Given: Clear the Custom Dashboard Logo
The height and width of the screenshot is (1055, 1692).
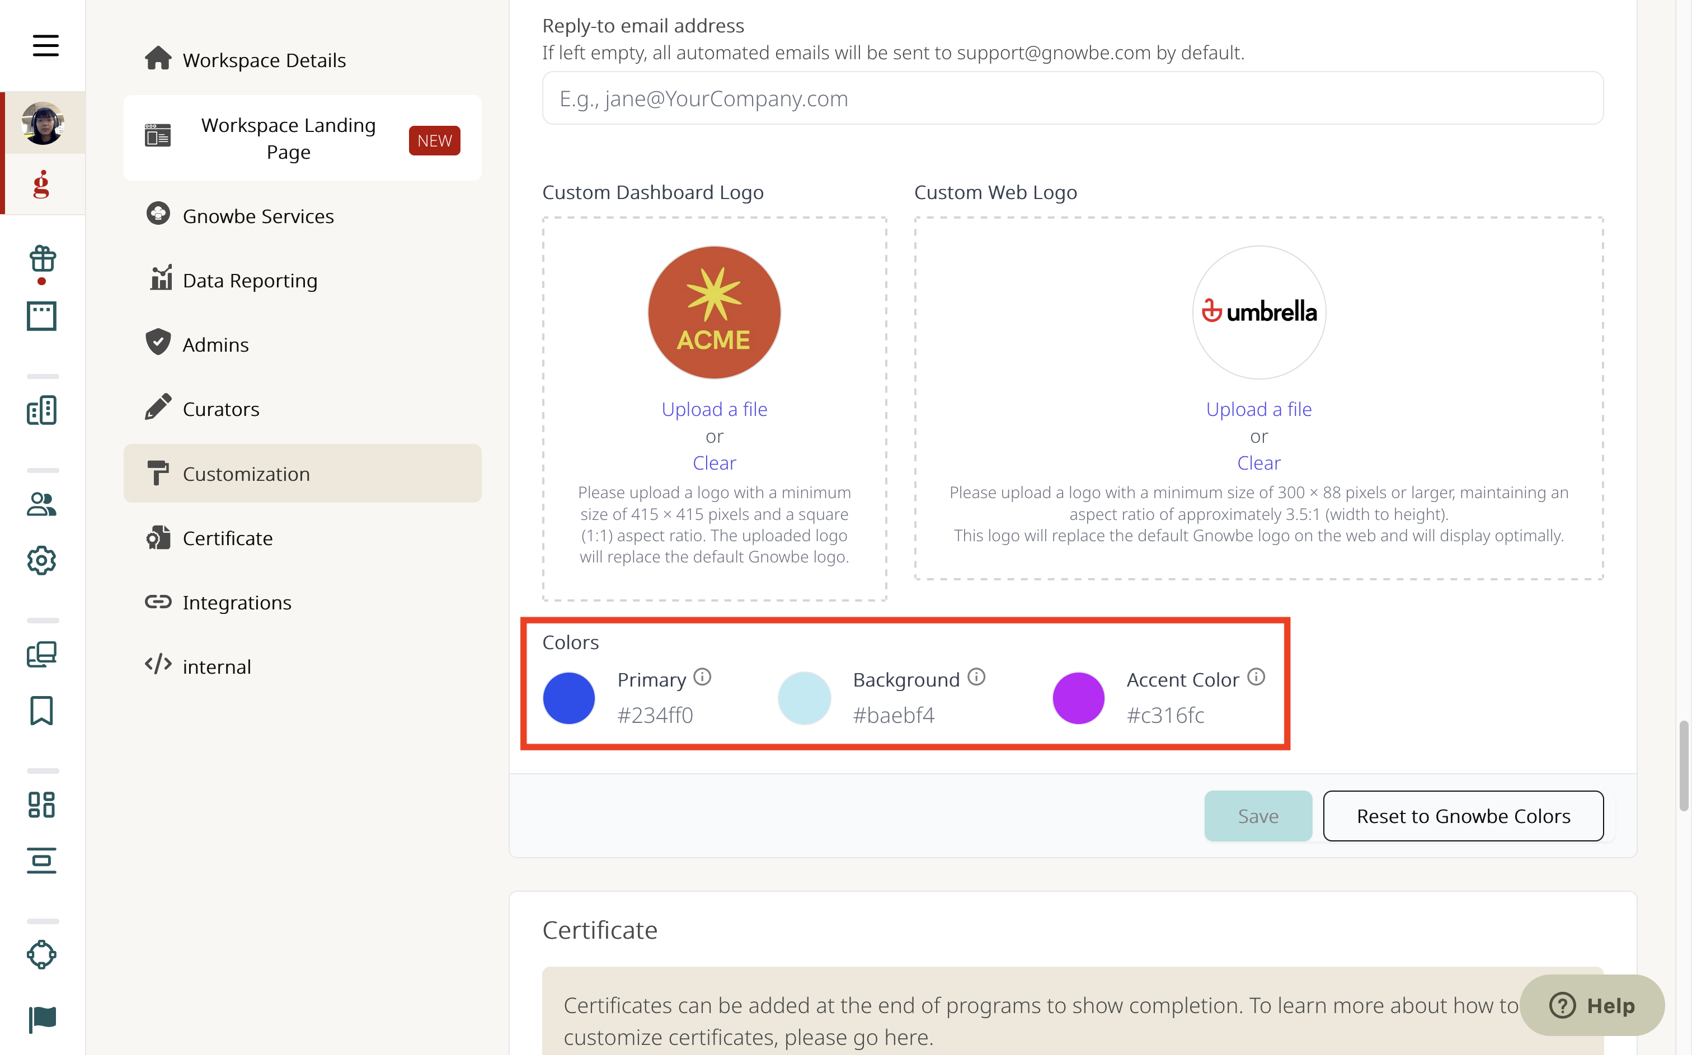Looking at the screenshot, I should (713, 462).
